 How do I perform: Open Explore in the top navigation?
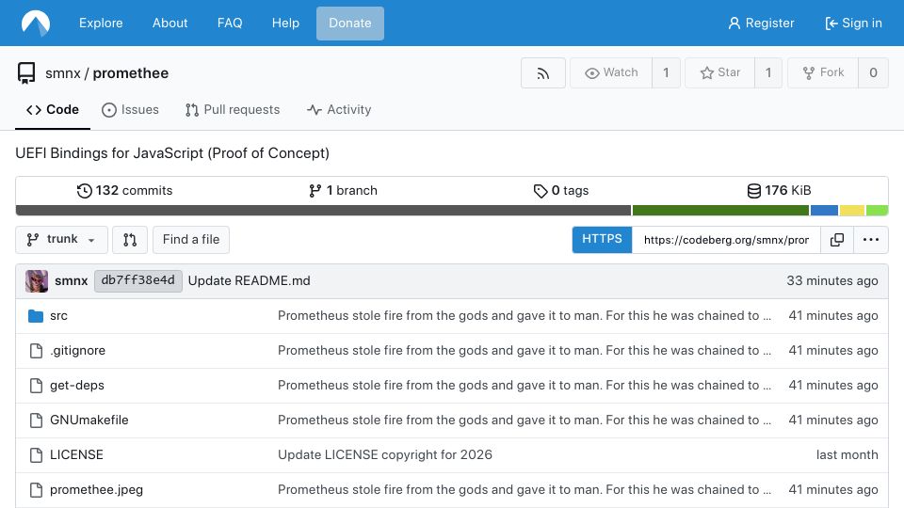point(101,23)
